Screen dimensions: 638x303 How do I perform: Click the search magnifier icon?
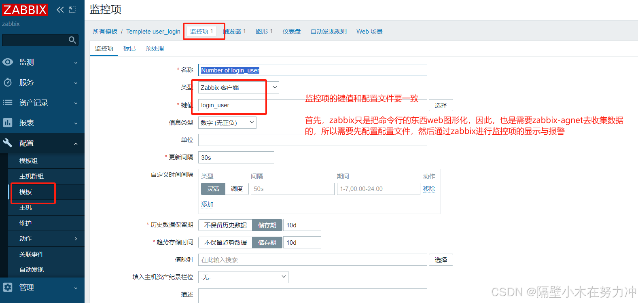[x=72, y=40]
